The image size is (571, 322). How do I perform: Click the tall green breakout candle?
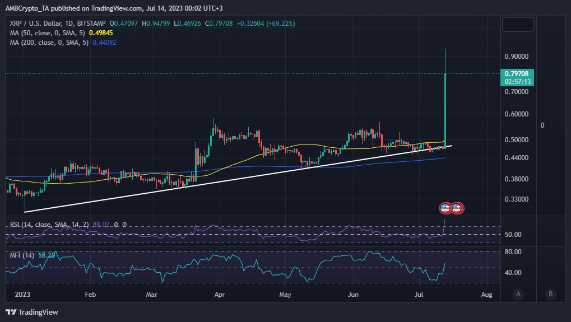(445, 111)
